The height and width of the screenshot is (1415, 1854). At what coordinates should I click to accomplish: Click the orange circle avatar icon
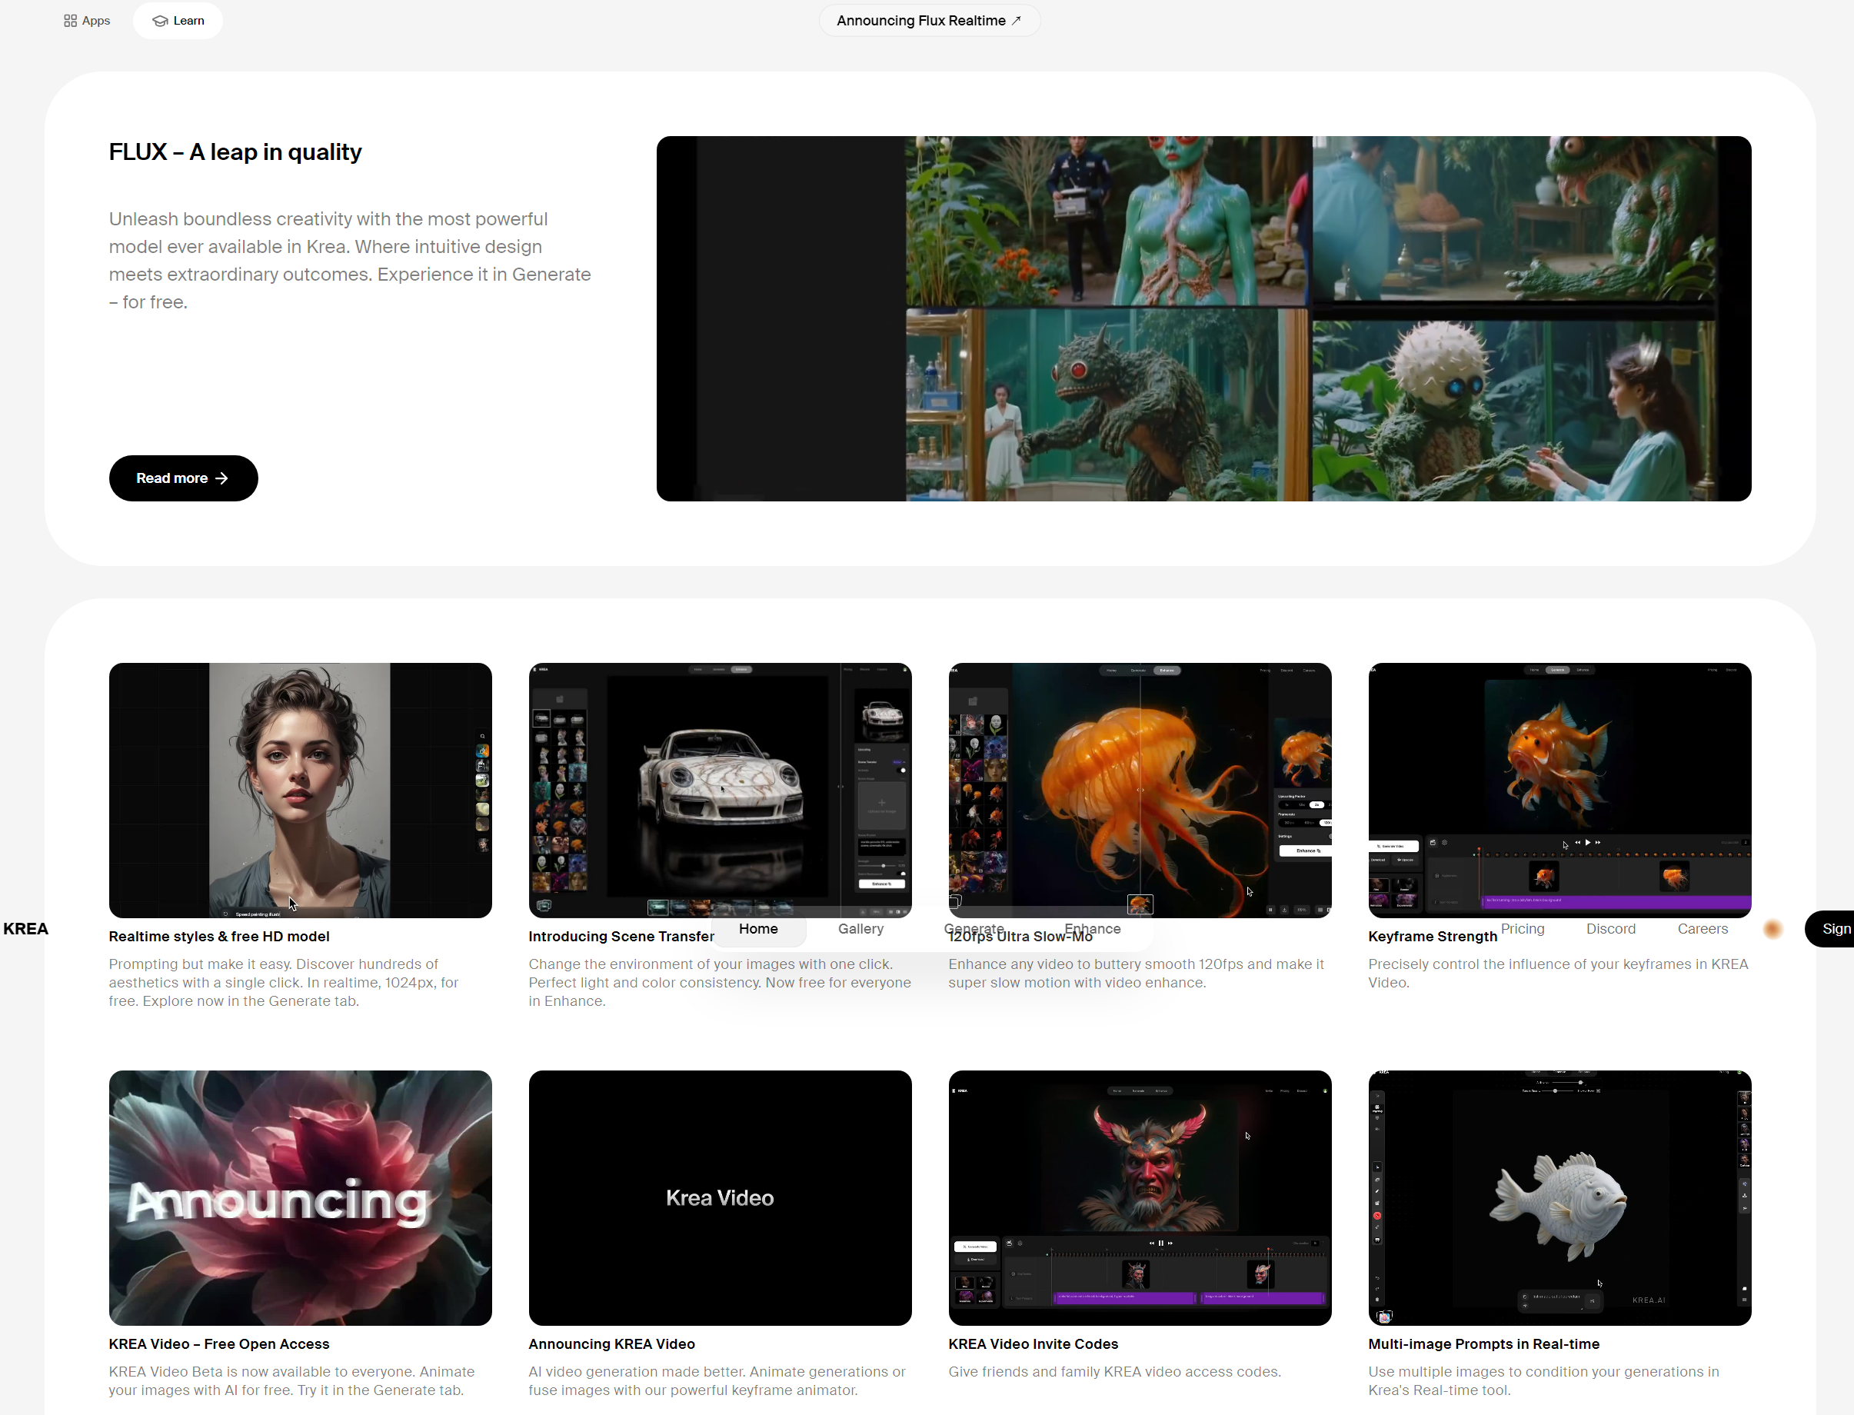coord(1772,928)
